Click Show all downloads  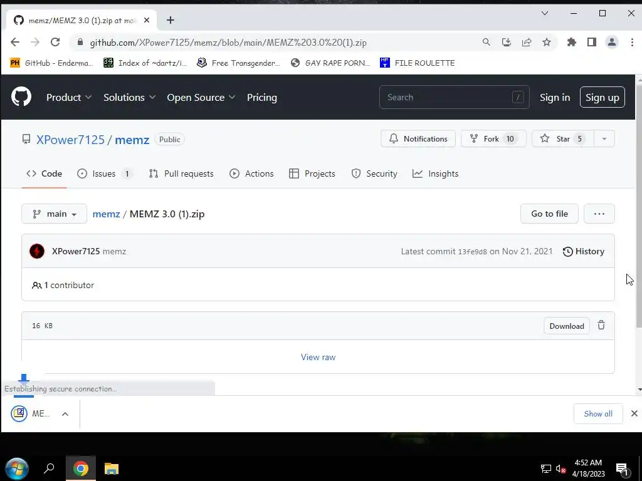(598, 413)
